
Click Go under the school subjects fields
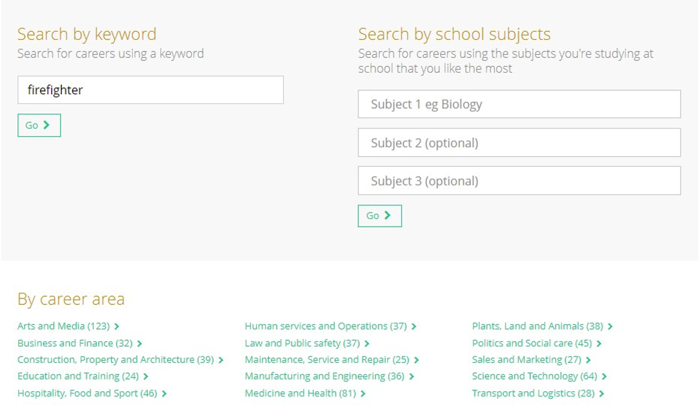pos(380,216)
